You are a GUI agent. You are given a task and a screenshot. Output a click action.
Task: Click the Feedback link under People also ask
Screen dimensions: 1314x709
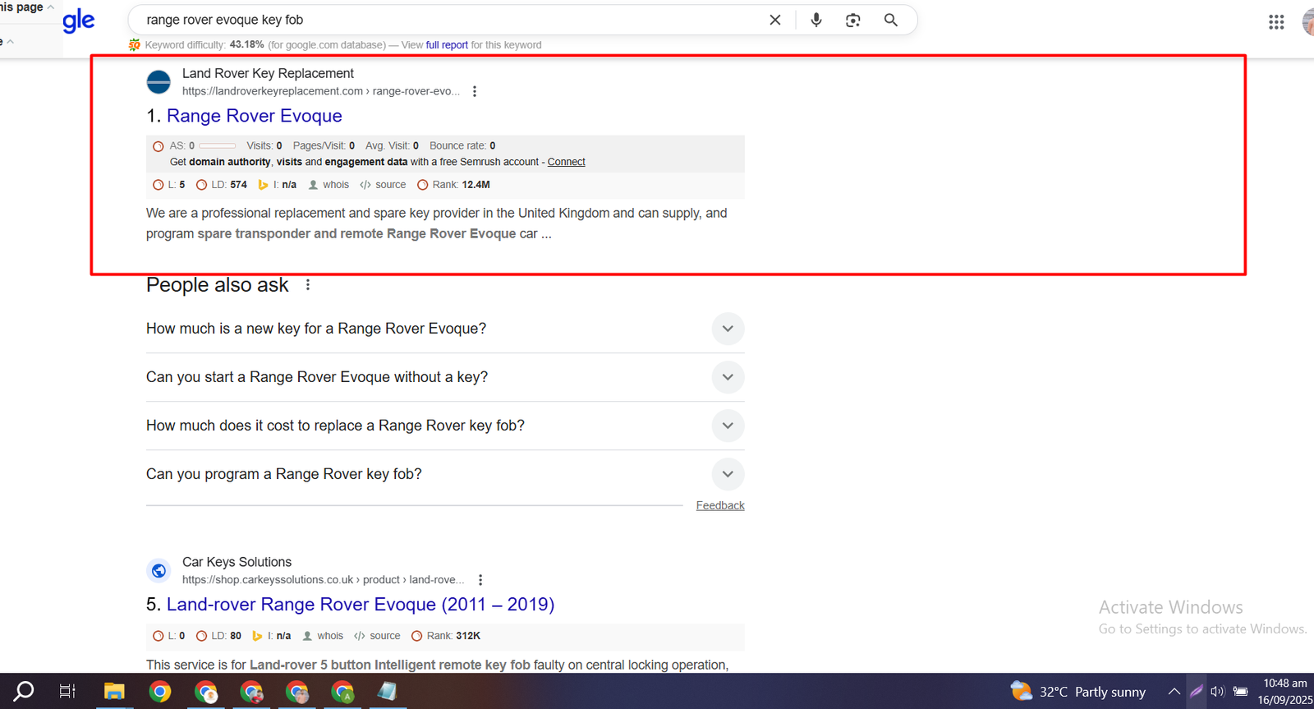719,505
